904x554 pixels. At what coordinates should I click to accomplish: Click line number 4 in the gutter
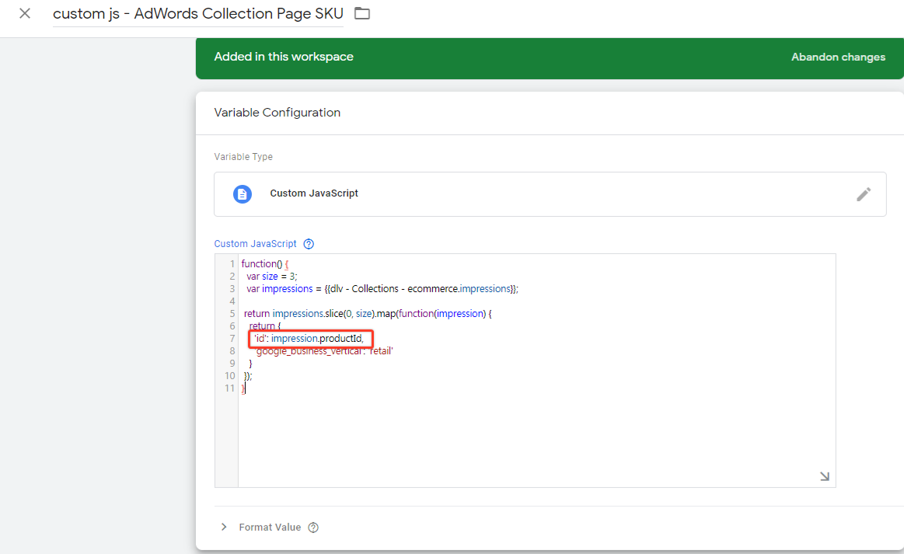[232, 301]
